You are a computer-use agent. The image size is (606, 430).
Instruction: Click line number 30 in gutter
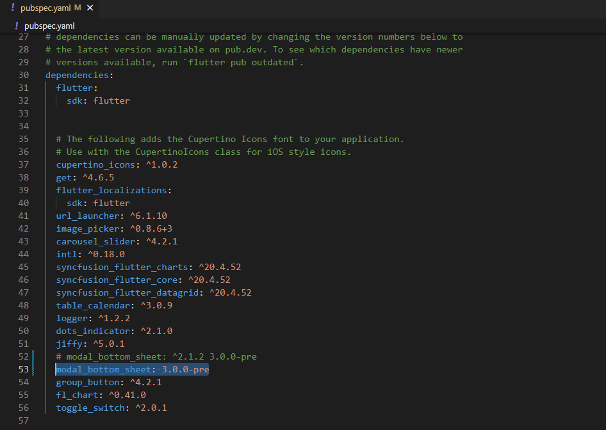pos(24,76)
